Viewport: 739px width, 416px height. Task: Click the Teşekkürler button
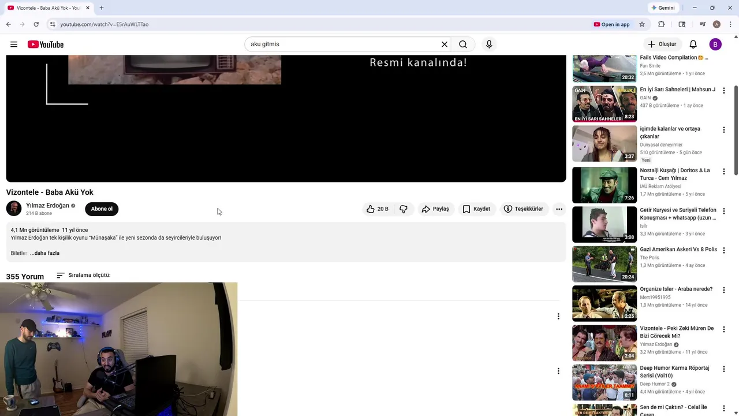click(x=524, y=209)
